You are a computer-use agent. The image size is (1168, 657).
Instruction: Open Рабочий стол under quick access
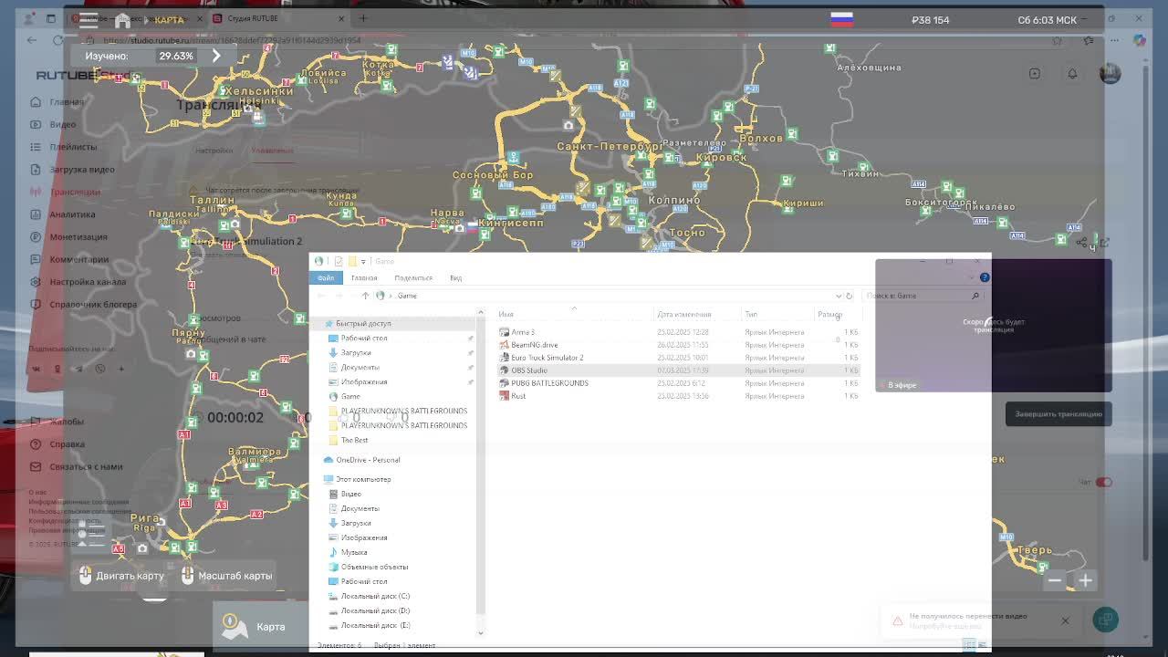(358, 339)
